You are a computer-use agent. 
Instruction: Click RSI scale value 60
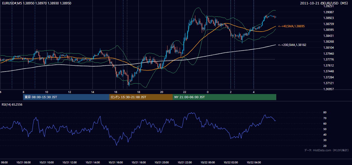point(325,123)
